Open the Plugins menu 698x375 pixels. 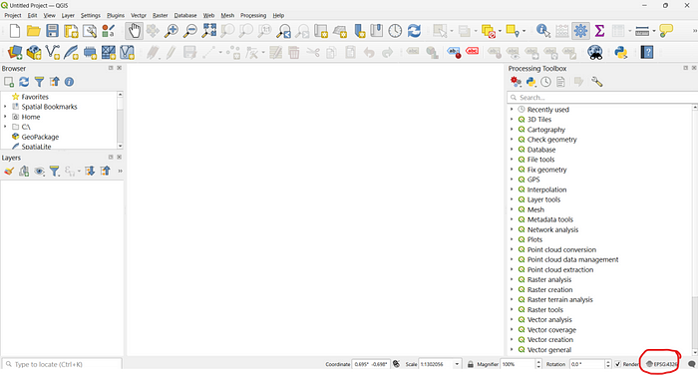coord(116,15)
